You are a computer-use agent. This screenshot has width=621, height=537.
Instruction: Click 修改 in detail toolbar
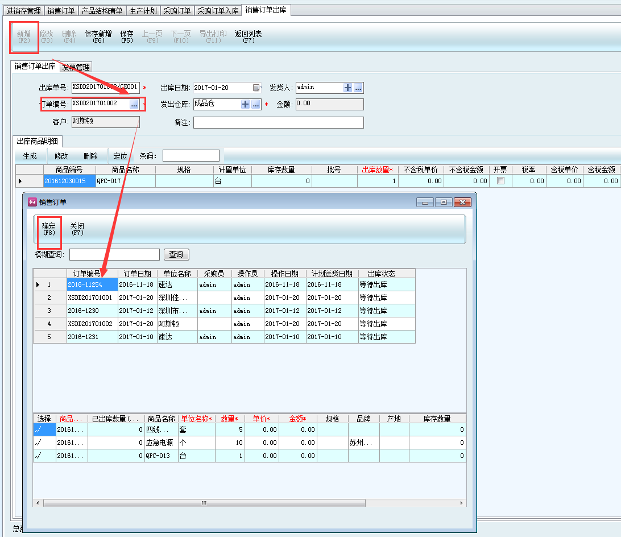tap(61, 156)
